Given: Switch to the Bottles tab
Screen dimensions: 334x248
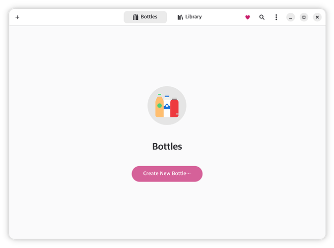Looking at the screenshot, I should [145, 17].
